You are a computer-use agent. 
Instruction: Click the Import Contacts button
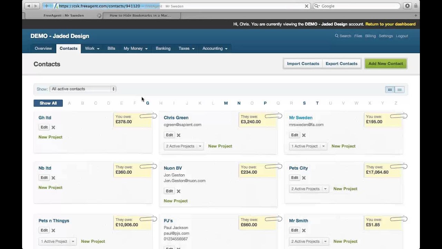[x=303, y=64]
